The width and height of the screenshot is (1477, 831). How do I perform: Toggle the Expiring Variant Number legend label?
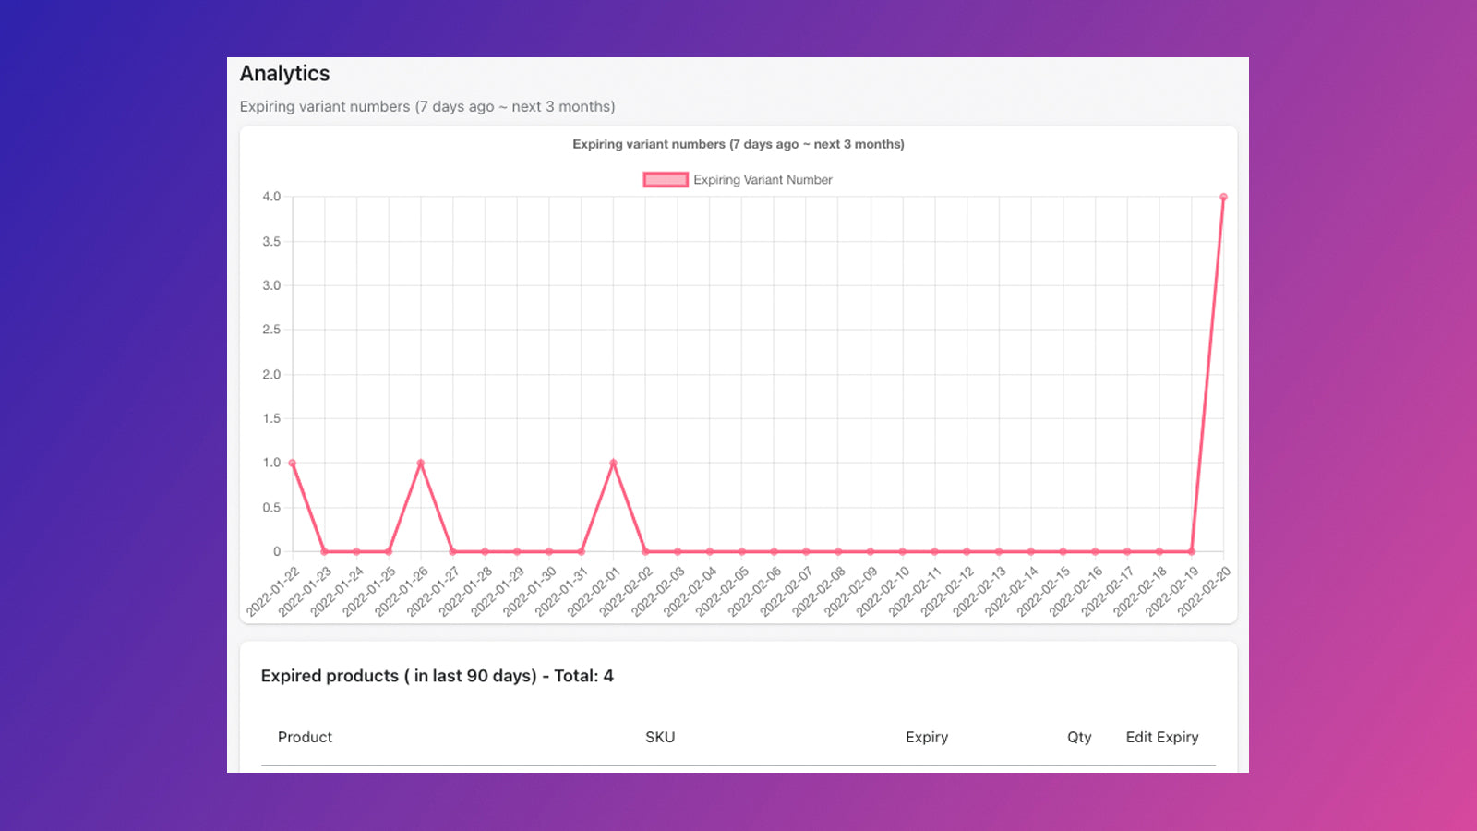click(x=763, y=180)
